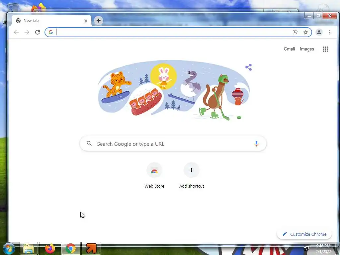The width and height of the screenshot is (340, 255).
Task: Click the orange arrow taskbar app
Action: pyautogui.click(x=91, y=248)
